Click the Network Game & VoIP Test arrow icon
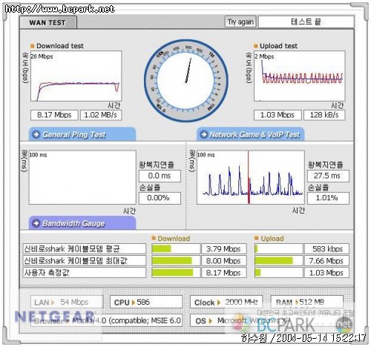371x347 pixels. [204, 134]
